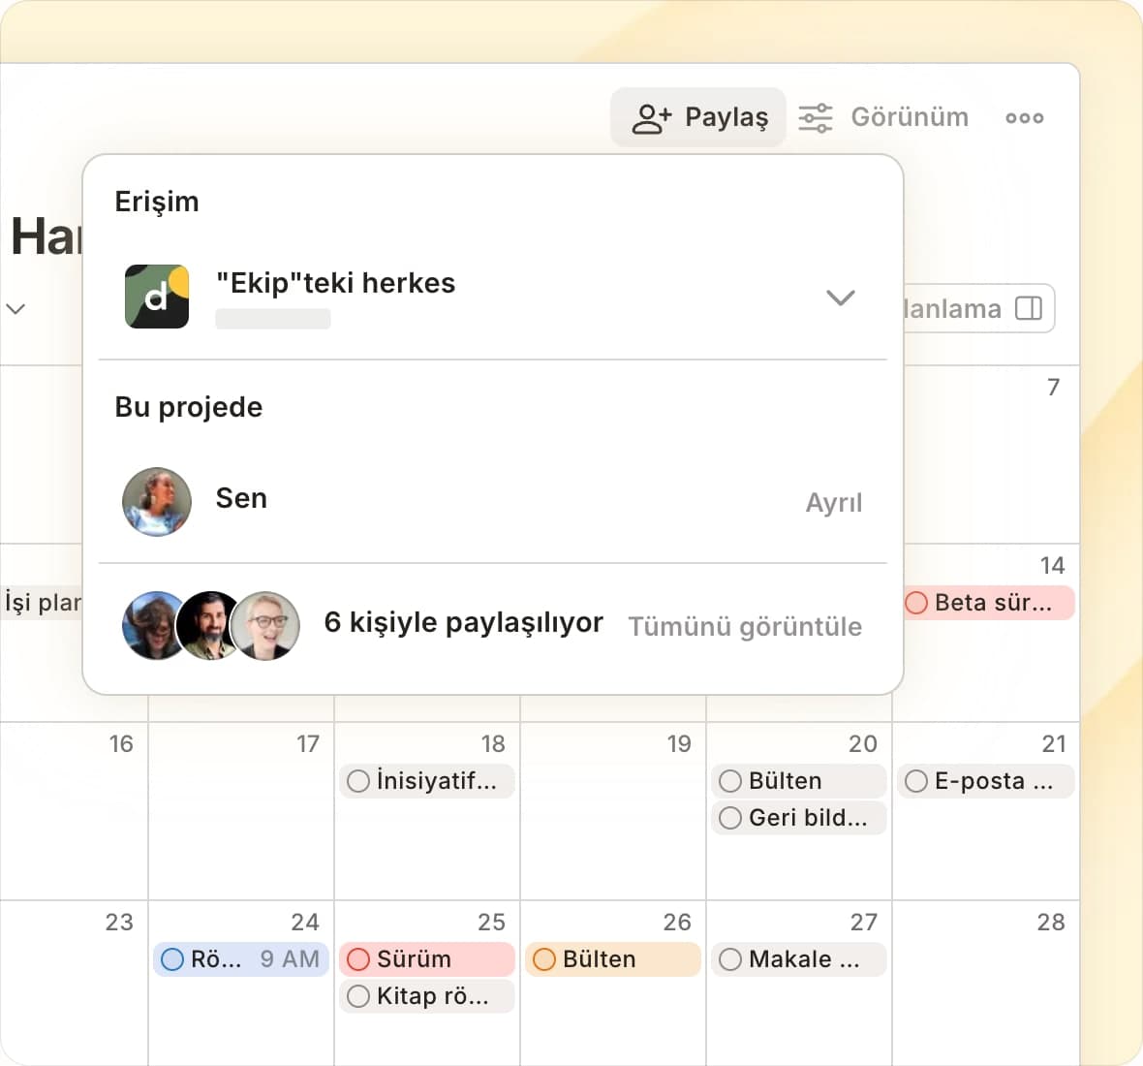Expand the "Ekip"teki herkes access dropdown
This screenshot has width=1143, height=1066.
coord(840,298)
